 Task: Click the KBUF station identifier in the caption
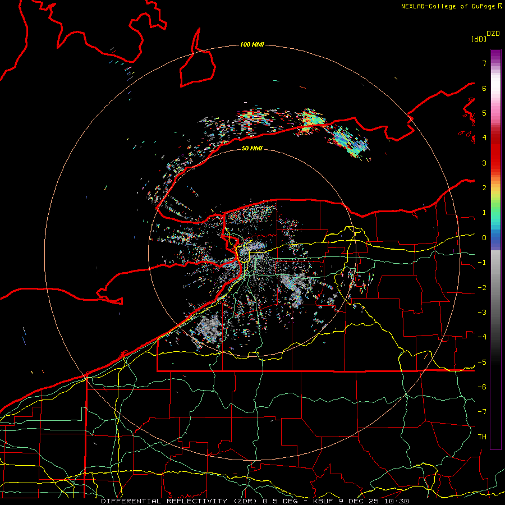click(323, 501)
